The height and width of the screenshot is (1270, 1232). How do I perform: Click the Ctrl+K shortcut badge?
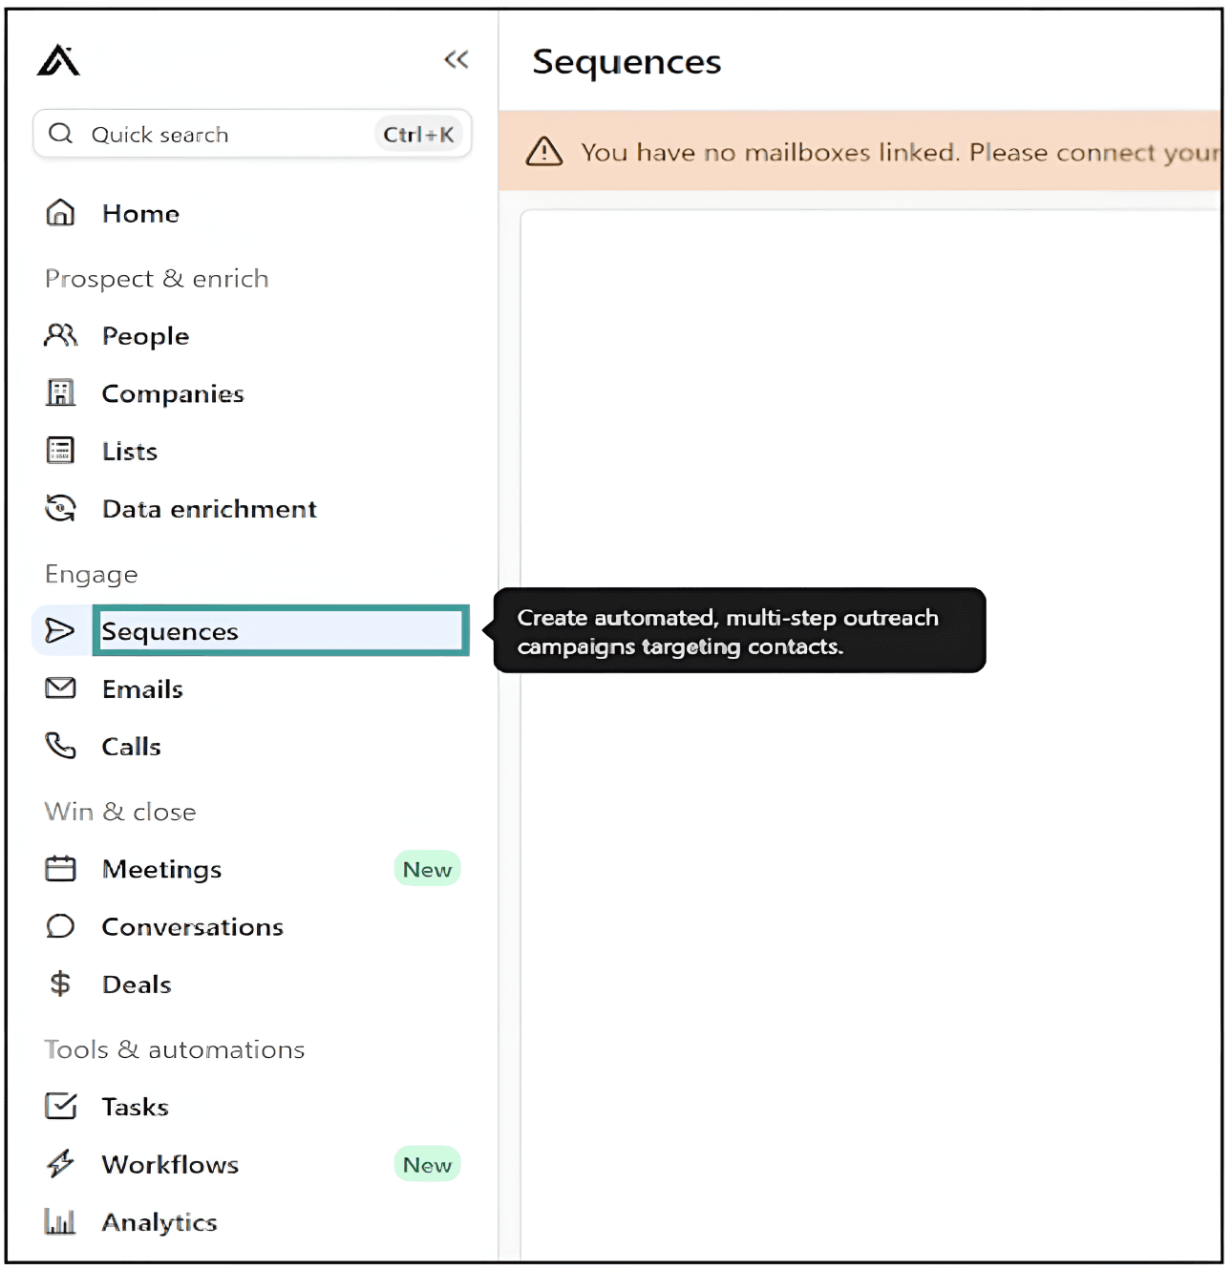418,135
